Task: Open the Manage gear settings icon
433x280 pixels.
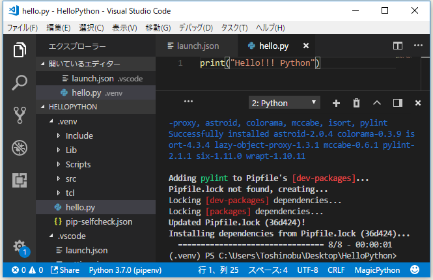Action: point(20,245)
